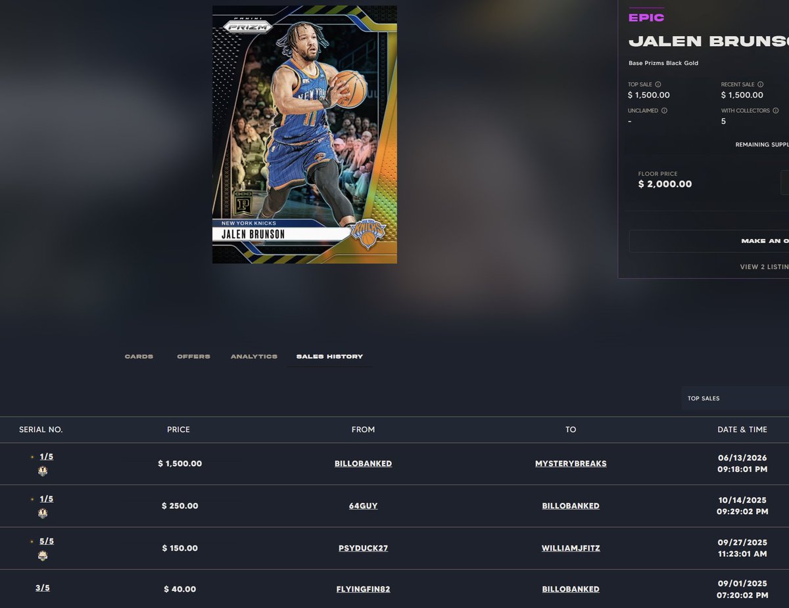Click the $ 1,500.00 price in sales table
Screen dimensions: 789x608
[180, 464]
